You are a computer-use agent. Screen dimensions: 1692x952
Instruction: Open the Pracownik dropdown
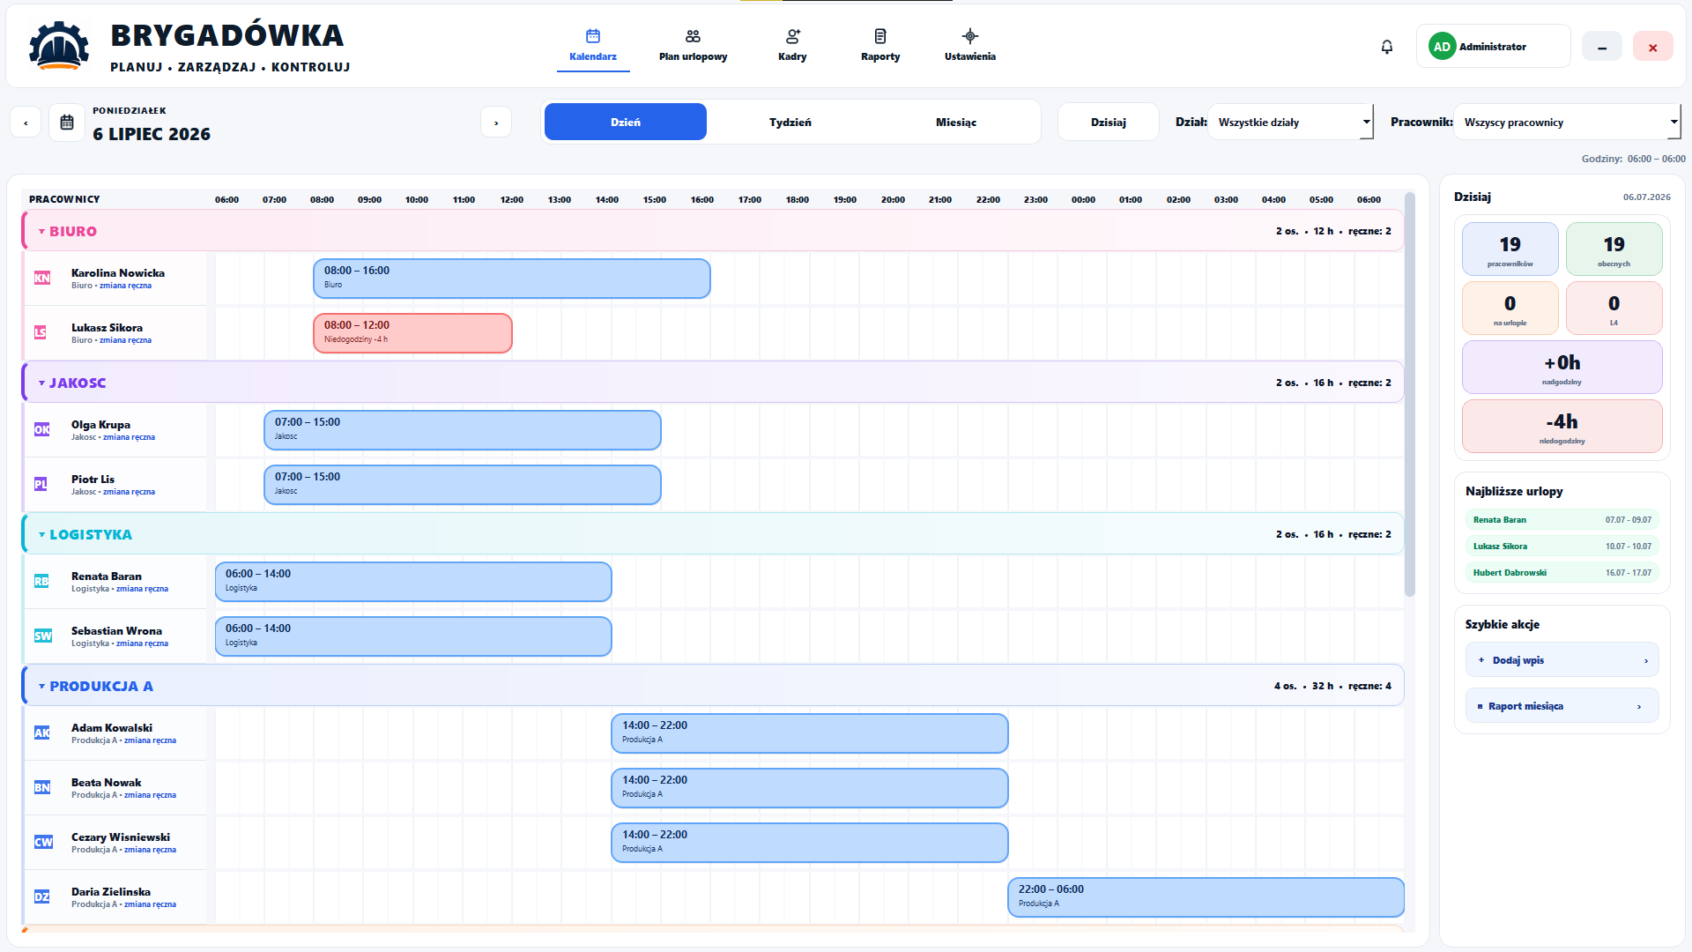pyautogui.click(x=1568, y=123)
